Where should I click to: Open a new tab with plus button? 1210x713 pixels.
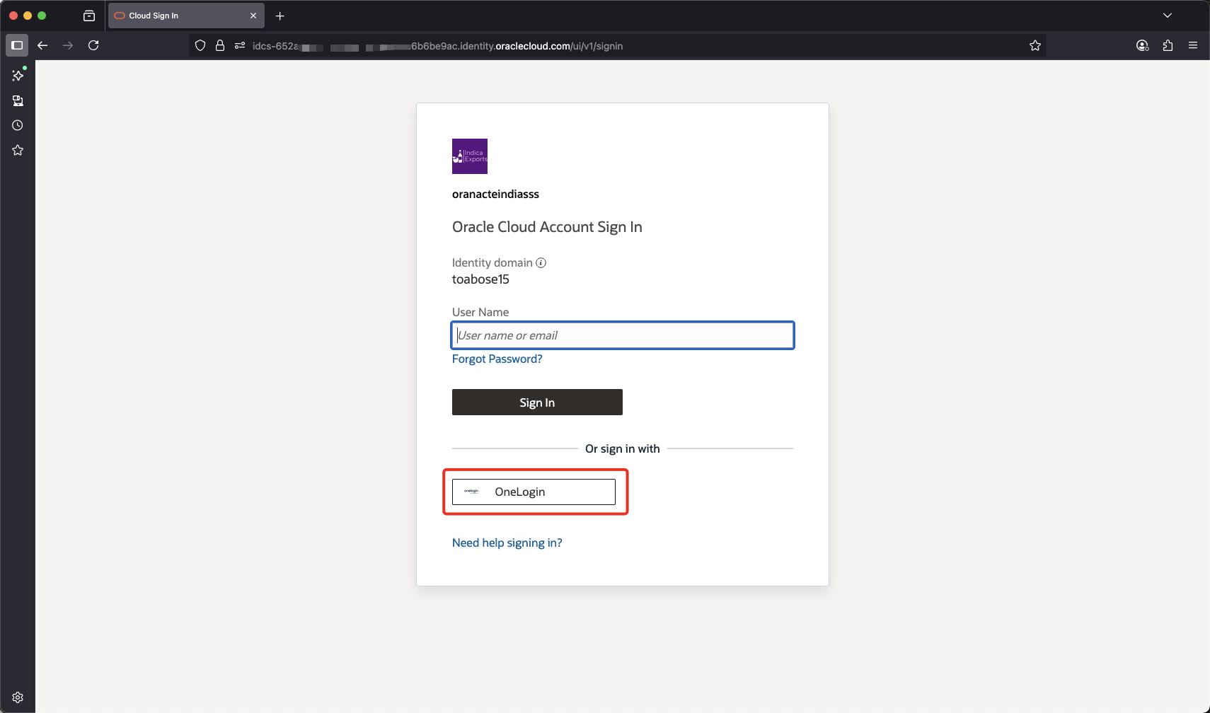[x=280, y=16]
